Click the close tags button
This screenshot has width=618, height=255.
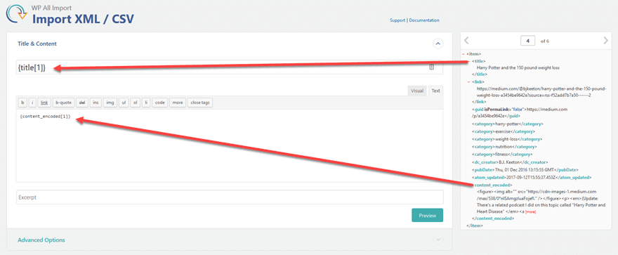click(x=200, y=103)
